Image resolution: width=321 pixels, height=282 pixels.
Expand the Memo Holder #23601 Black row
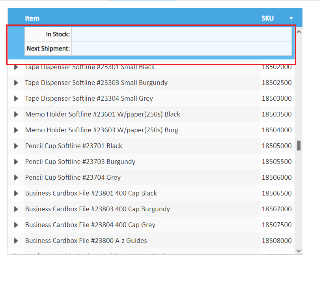coord(16,114)
